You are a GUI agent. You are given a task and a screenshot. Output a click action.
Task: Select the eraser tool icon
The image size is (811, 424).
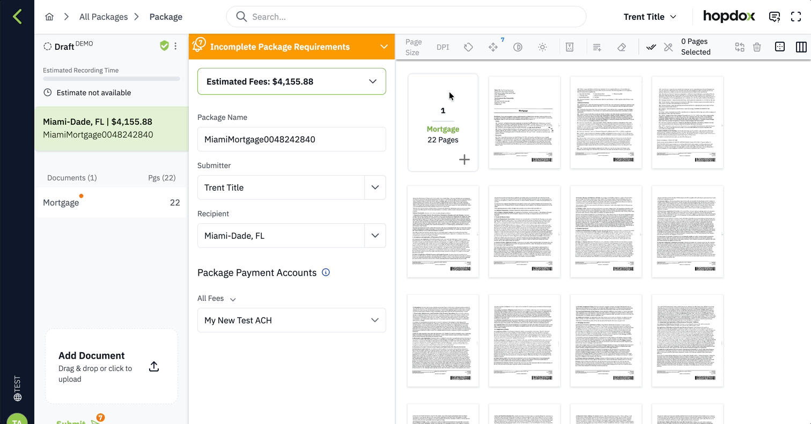pyautogui.click(x=622, y=47)
